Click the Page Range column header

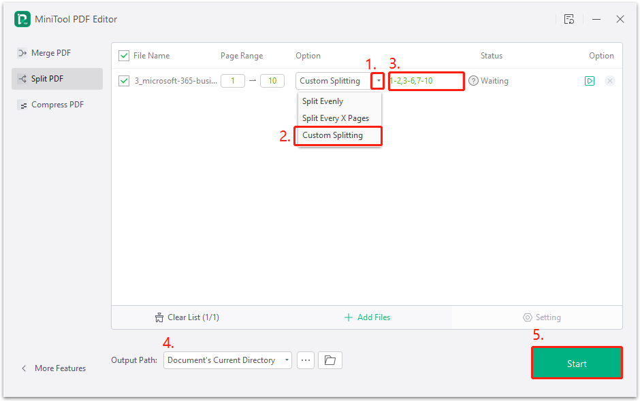click(242, 56)
